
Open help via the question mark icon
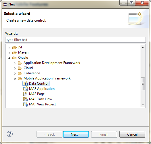pos(10,134)
